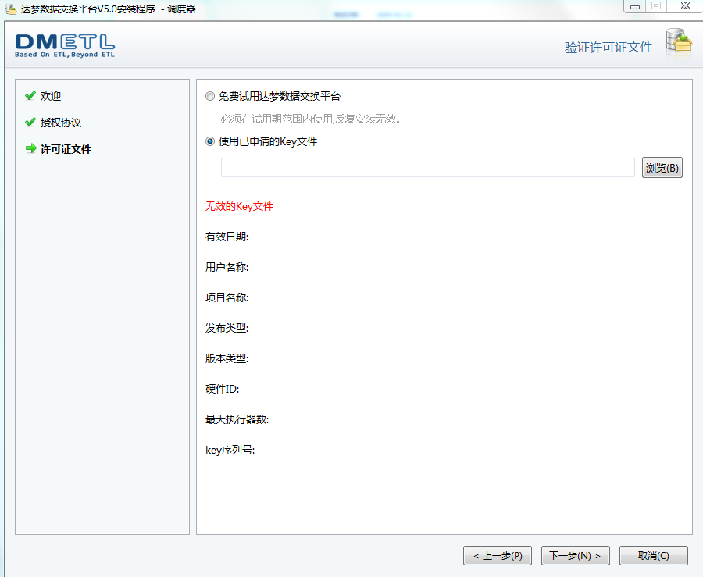Viewport: 703px width, 577px height.
Task: Click the 版本类型 label
Action: 227,359
